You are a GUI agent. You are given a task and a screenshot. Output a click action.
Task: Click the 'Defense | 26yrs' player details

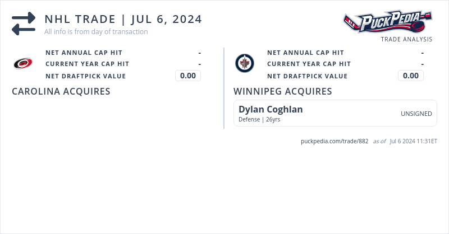point(259,119)
